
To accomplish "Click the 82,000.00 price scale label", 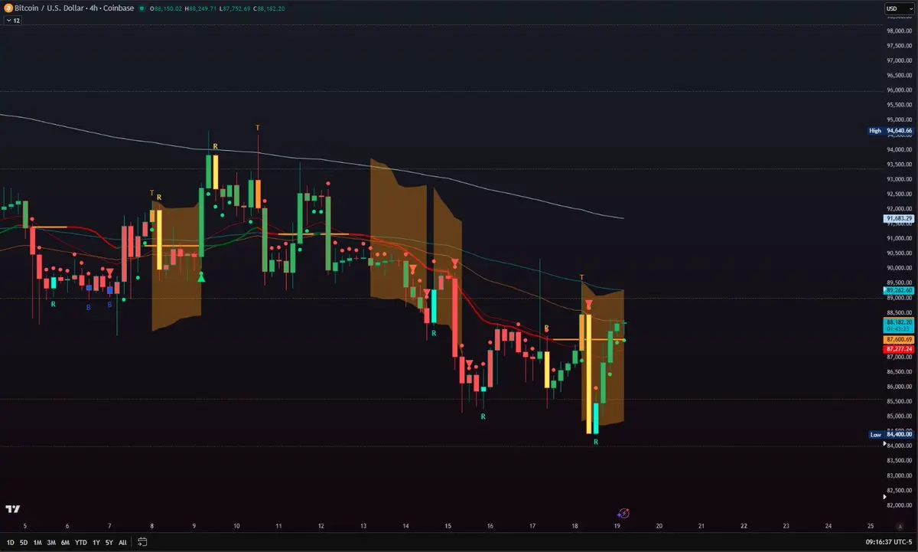I will (900, 505).
